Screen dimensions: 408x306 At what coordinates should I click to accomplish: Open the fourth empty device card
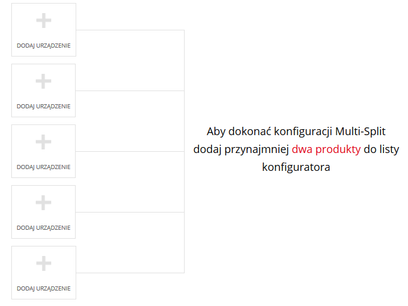pyautogui.click(x=43, y=212)
